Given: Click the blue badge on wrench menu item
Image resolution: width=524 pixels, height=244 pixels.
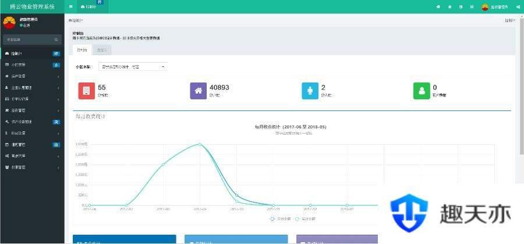Looking at the screenshot, I should (x=56, y=122).
